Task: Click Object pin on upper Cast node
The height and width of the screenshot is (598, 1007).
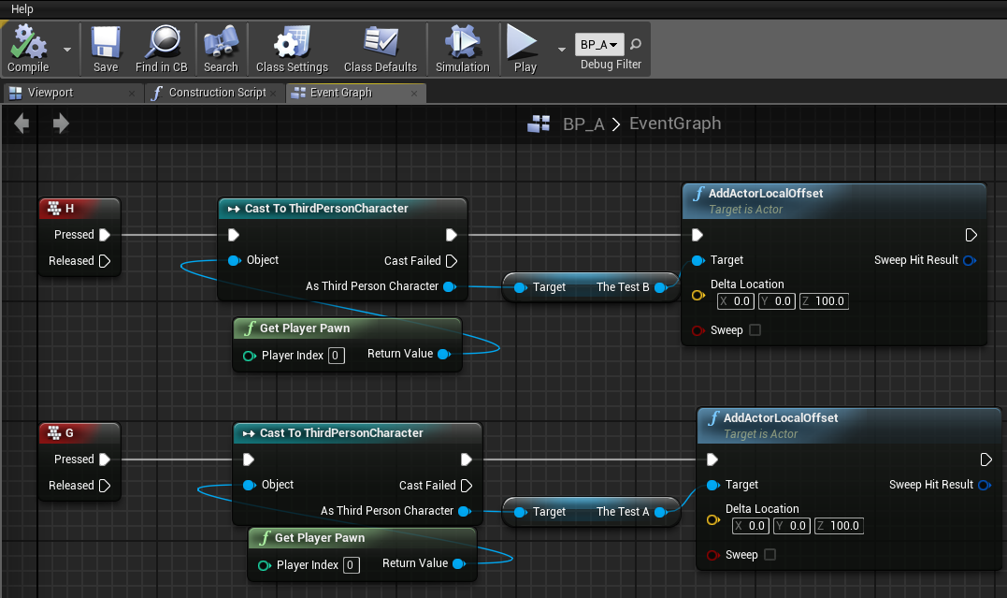Action: tap(234, 260)
